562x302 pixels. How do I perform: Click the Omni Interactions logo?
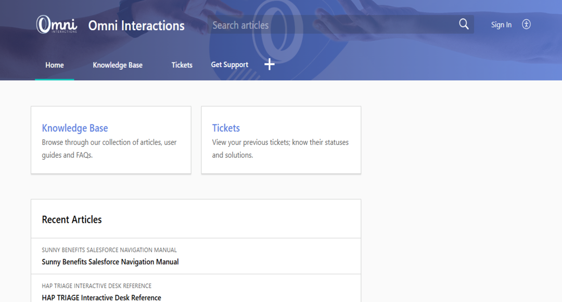(x=57, y=24)
